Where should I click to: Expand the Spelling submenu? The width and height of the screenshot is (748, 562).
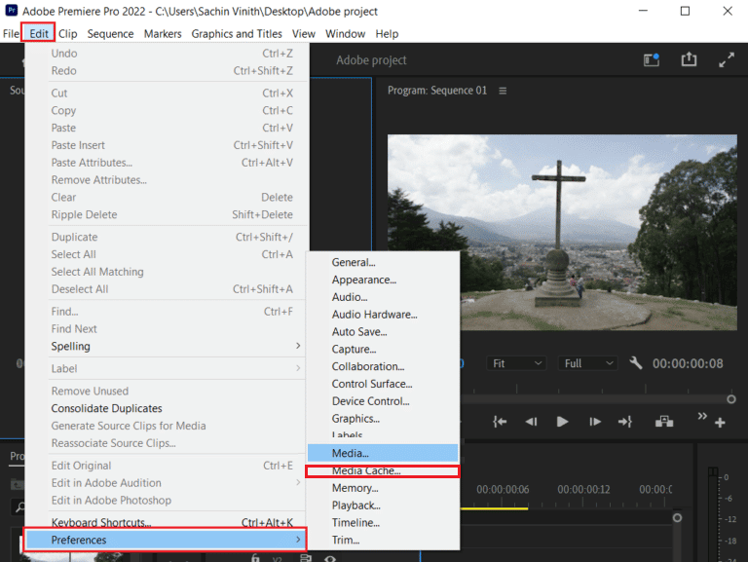coord(165,347)
